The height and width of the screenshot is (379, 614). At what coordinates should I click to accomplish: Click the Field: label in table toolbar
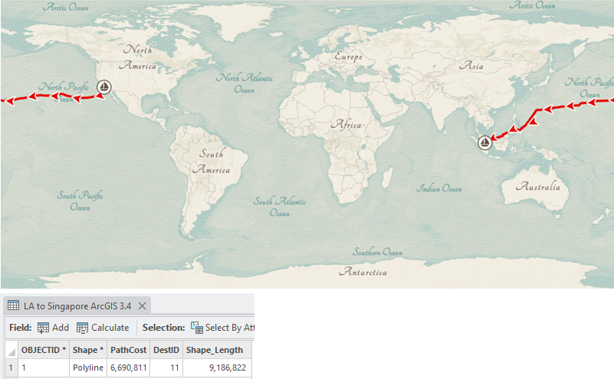coord(21,328)
